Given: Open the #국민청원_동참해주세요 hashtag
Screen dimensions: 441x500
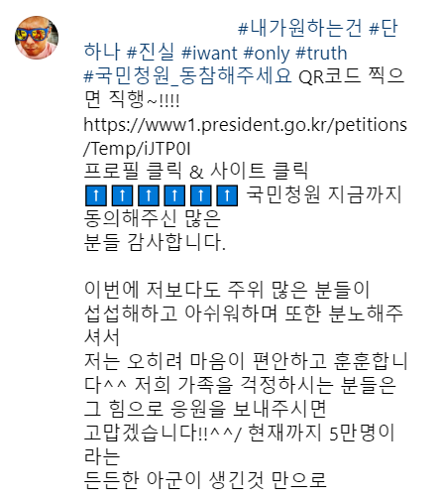Looking at the screenshot, I should (x=187, y=75).
